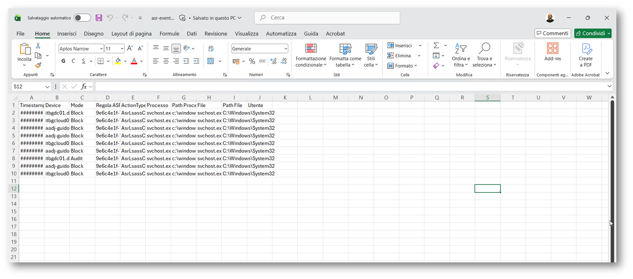Click the Commenti button
The image size is (633, 279).
click(553, 33)
